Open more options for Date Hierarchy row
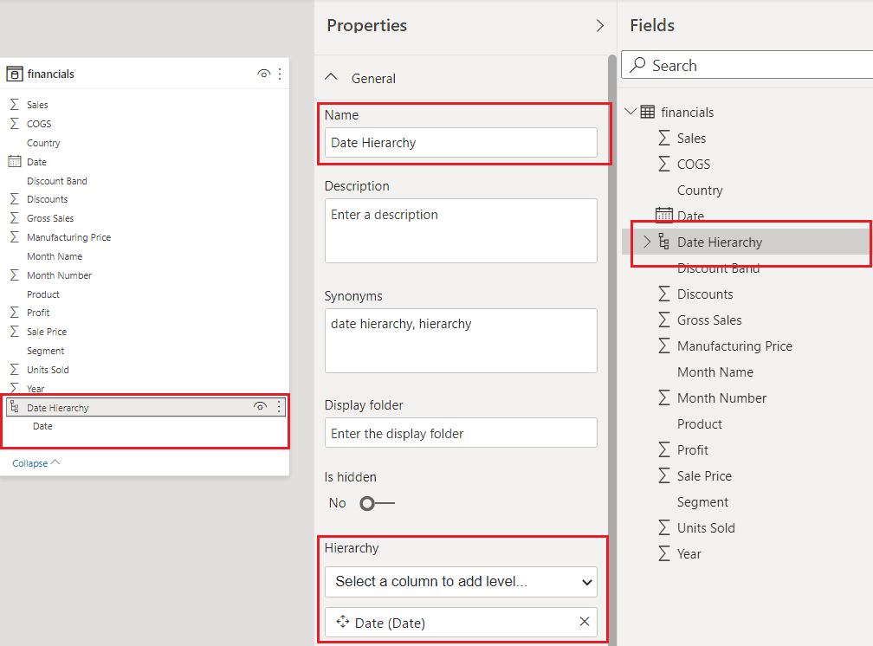Image resolution: width=873 pixels, height=646 pixels. (x=279, y=406)
